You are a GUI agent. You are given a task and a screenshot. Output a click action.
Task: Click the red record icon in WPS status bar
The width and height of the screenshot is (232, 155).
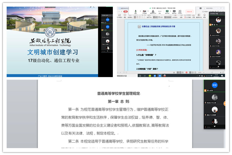coord(187,72)
